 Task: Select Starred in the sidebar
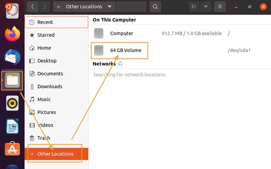[x=56, y=35]
